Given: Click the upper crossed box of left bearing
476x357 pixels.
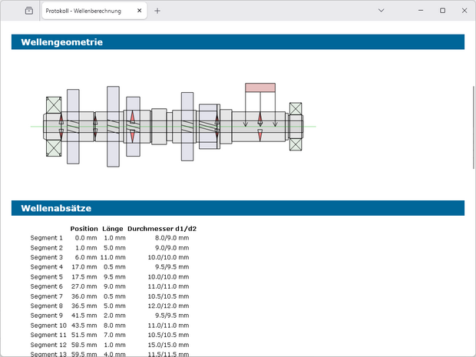Looking at the screenshot, I should point(54,106).
